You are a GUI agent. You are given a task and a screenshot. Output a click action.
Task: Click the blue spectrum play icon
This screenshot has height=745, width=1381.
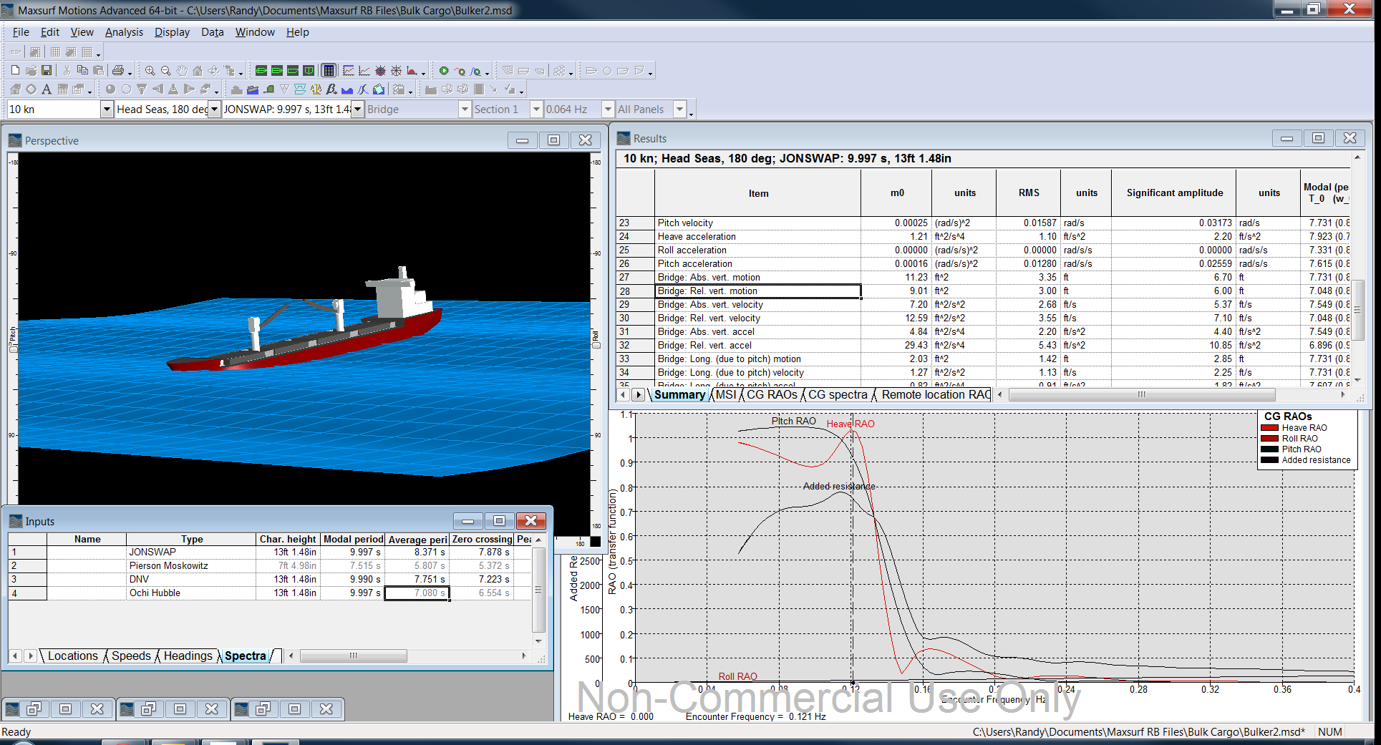click(476, 71)
